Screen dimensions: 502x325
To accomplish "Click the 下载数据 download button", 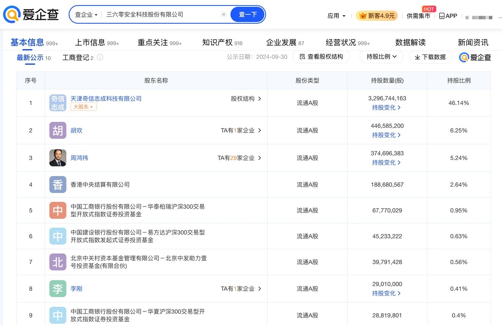I will tap(430, 57).
